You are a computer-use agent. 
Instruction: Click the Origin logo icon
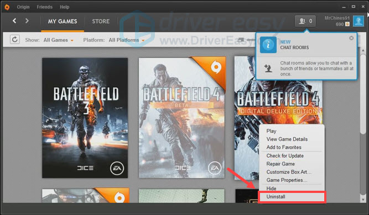coord(7,7)
